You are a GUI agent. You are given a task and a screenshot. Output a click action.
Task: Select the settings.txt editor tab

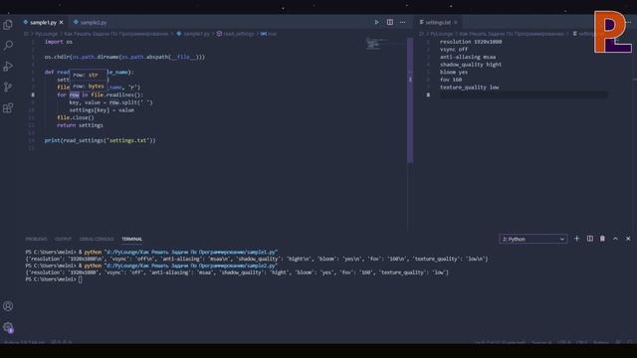438,22
